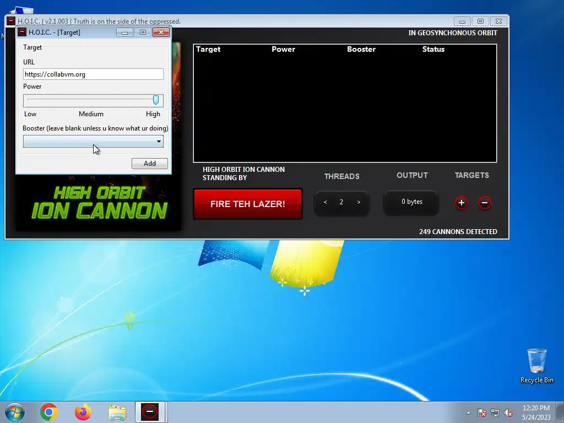Screen dimensions: 564x423
Task: Open Windows Explorer from the taskbar
Action: (x=117, y=413)
